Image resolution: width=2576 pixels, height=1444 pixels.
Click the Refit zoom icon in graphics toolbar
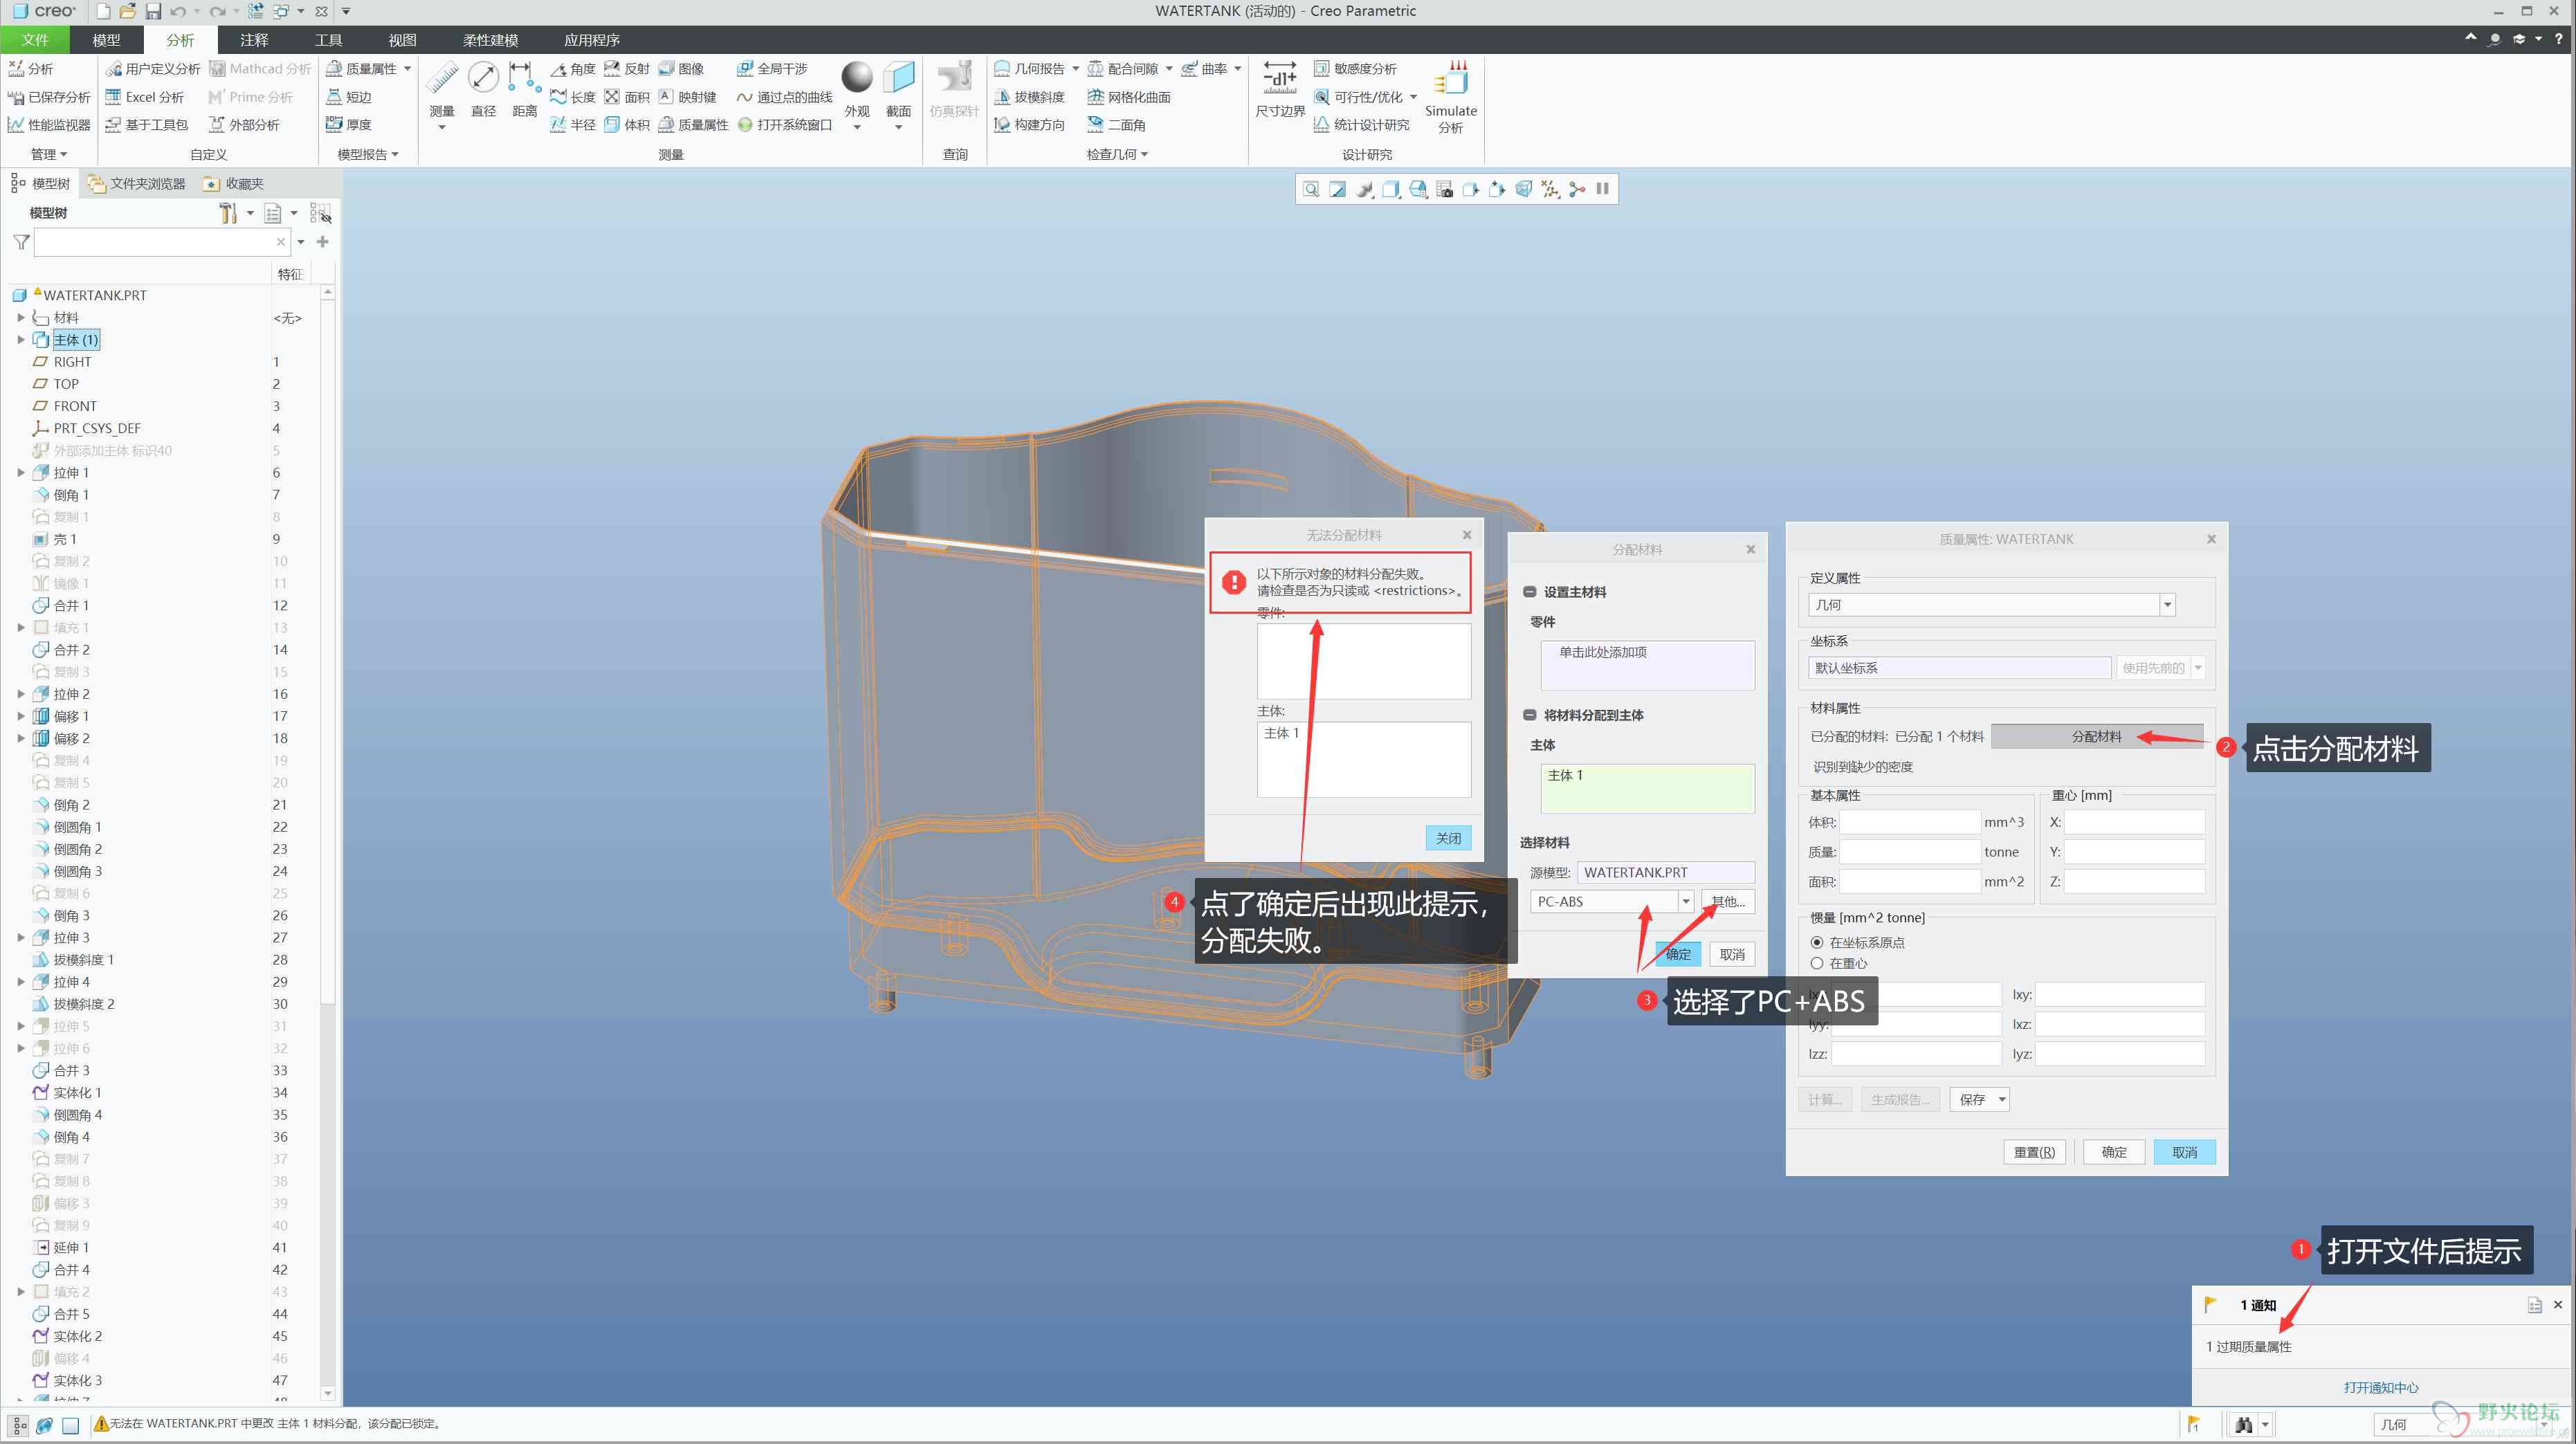coord(1310,189)
